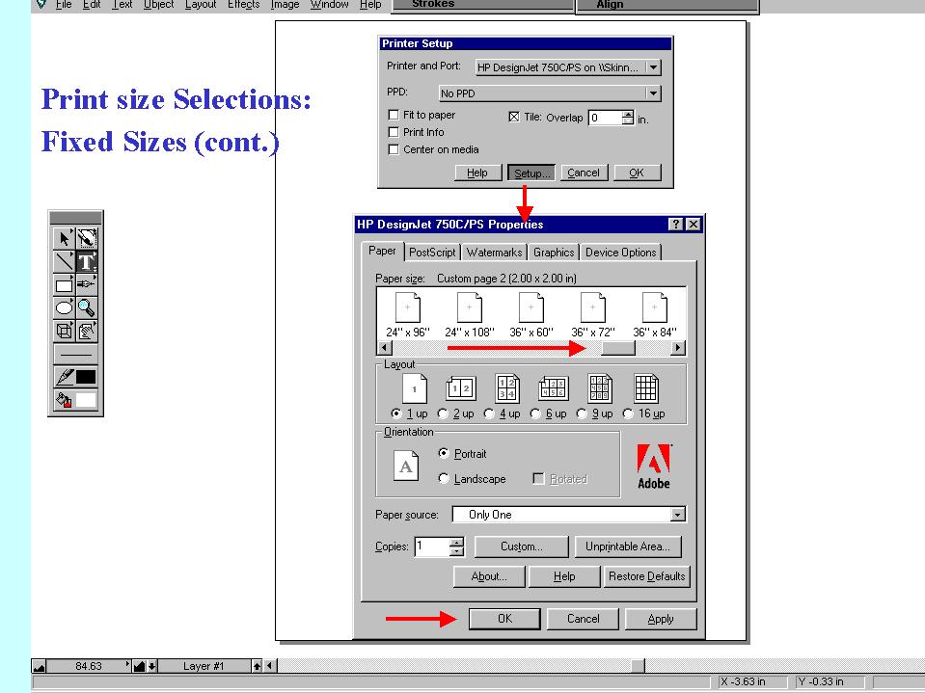
Task: Open the Paper source dropdown
Action: coord(678,515)
